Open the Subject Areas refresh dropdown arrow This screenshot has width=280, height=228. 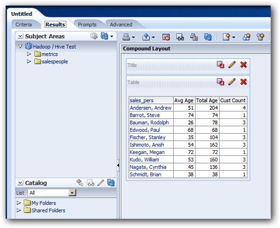112,36
